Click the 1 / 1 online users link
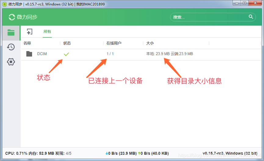Viewport: 264px width, 161px height. point(110,54)
